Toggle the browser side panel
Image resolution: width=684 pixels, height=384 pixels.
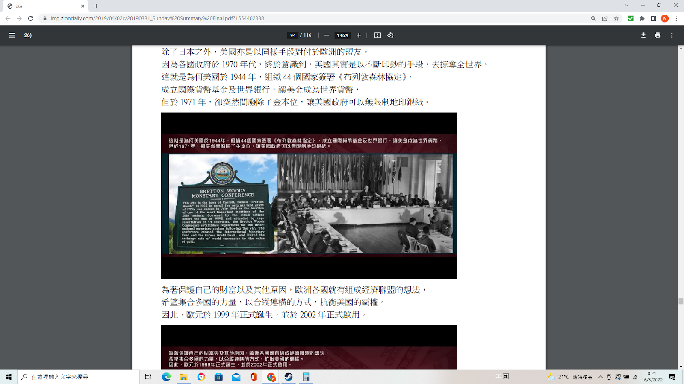pyautogui.click(x=653, y=18)
